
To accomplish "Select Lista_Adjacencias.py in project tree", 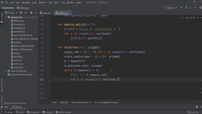I will point(23,35).
